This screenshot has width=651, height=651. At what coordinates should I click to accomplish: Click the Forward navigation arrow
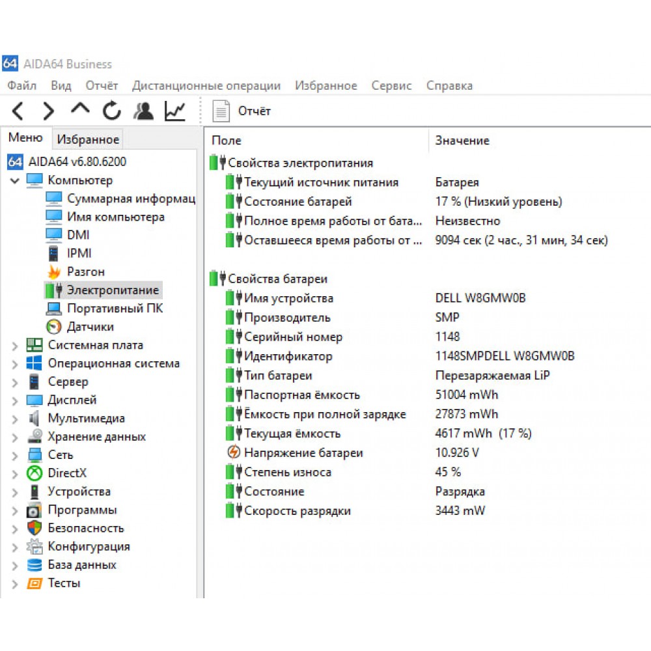49,111
